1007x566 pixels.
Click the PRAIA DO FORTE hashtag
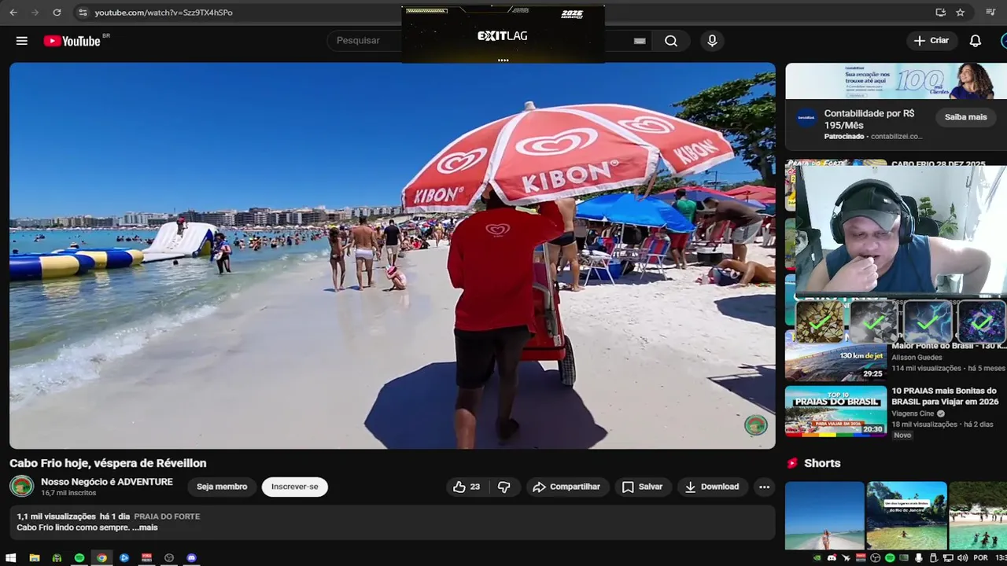(x=167, y=516)
